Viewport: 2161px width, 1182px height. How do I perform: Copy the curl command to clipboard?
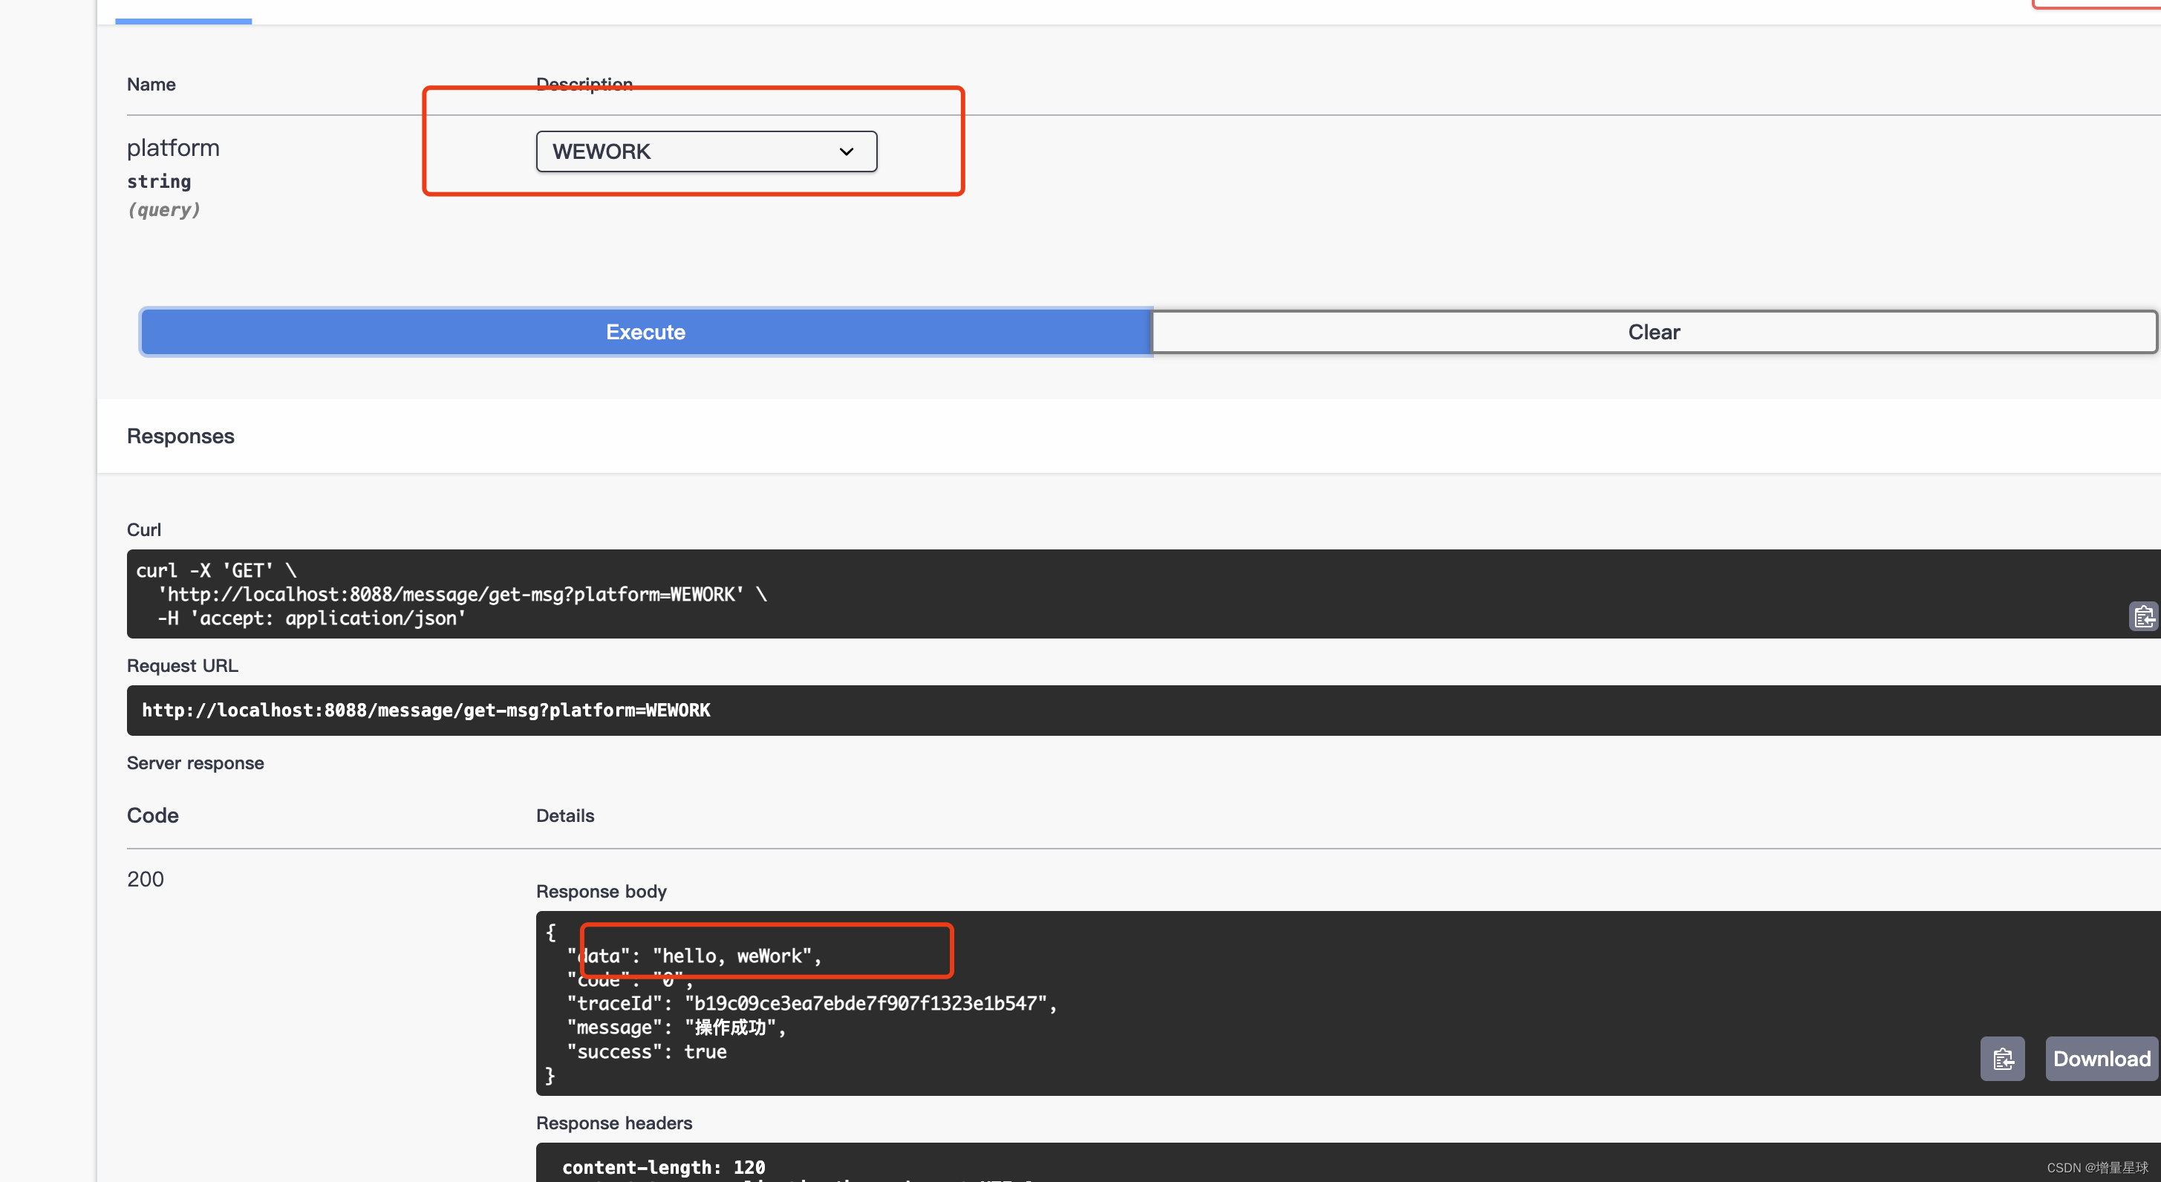tap(2143, 616)
